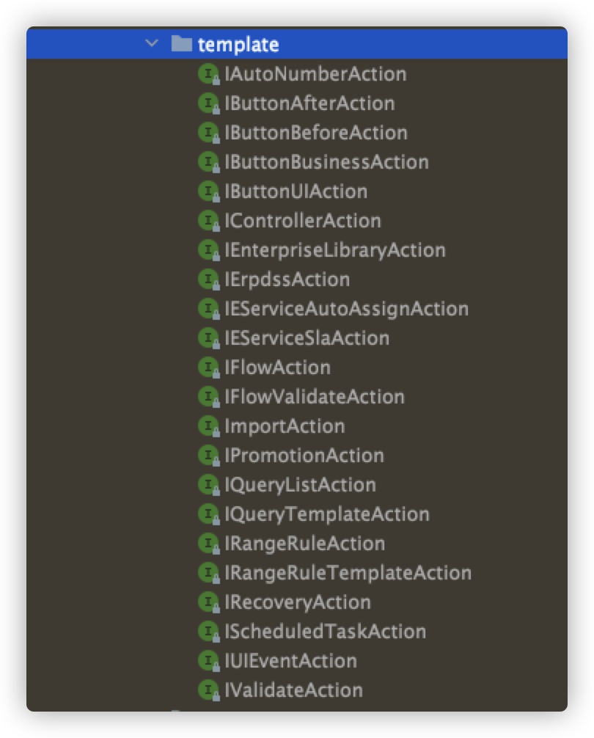Select IScheduledTaskAction in the tree
This screenshot has height=738, width=594.
(x=325, y=632)
